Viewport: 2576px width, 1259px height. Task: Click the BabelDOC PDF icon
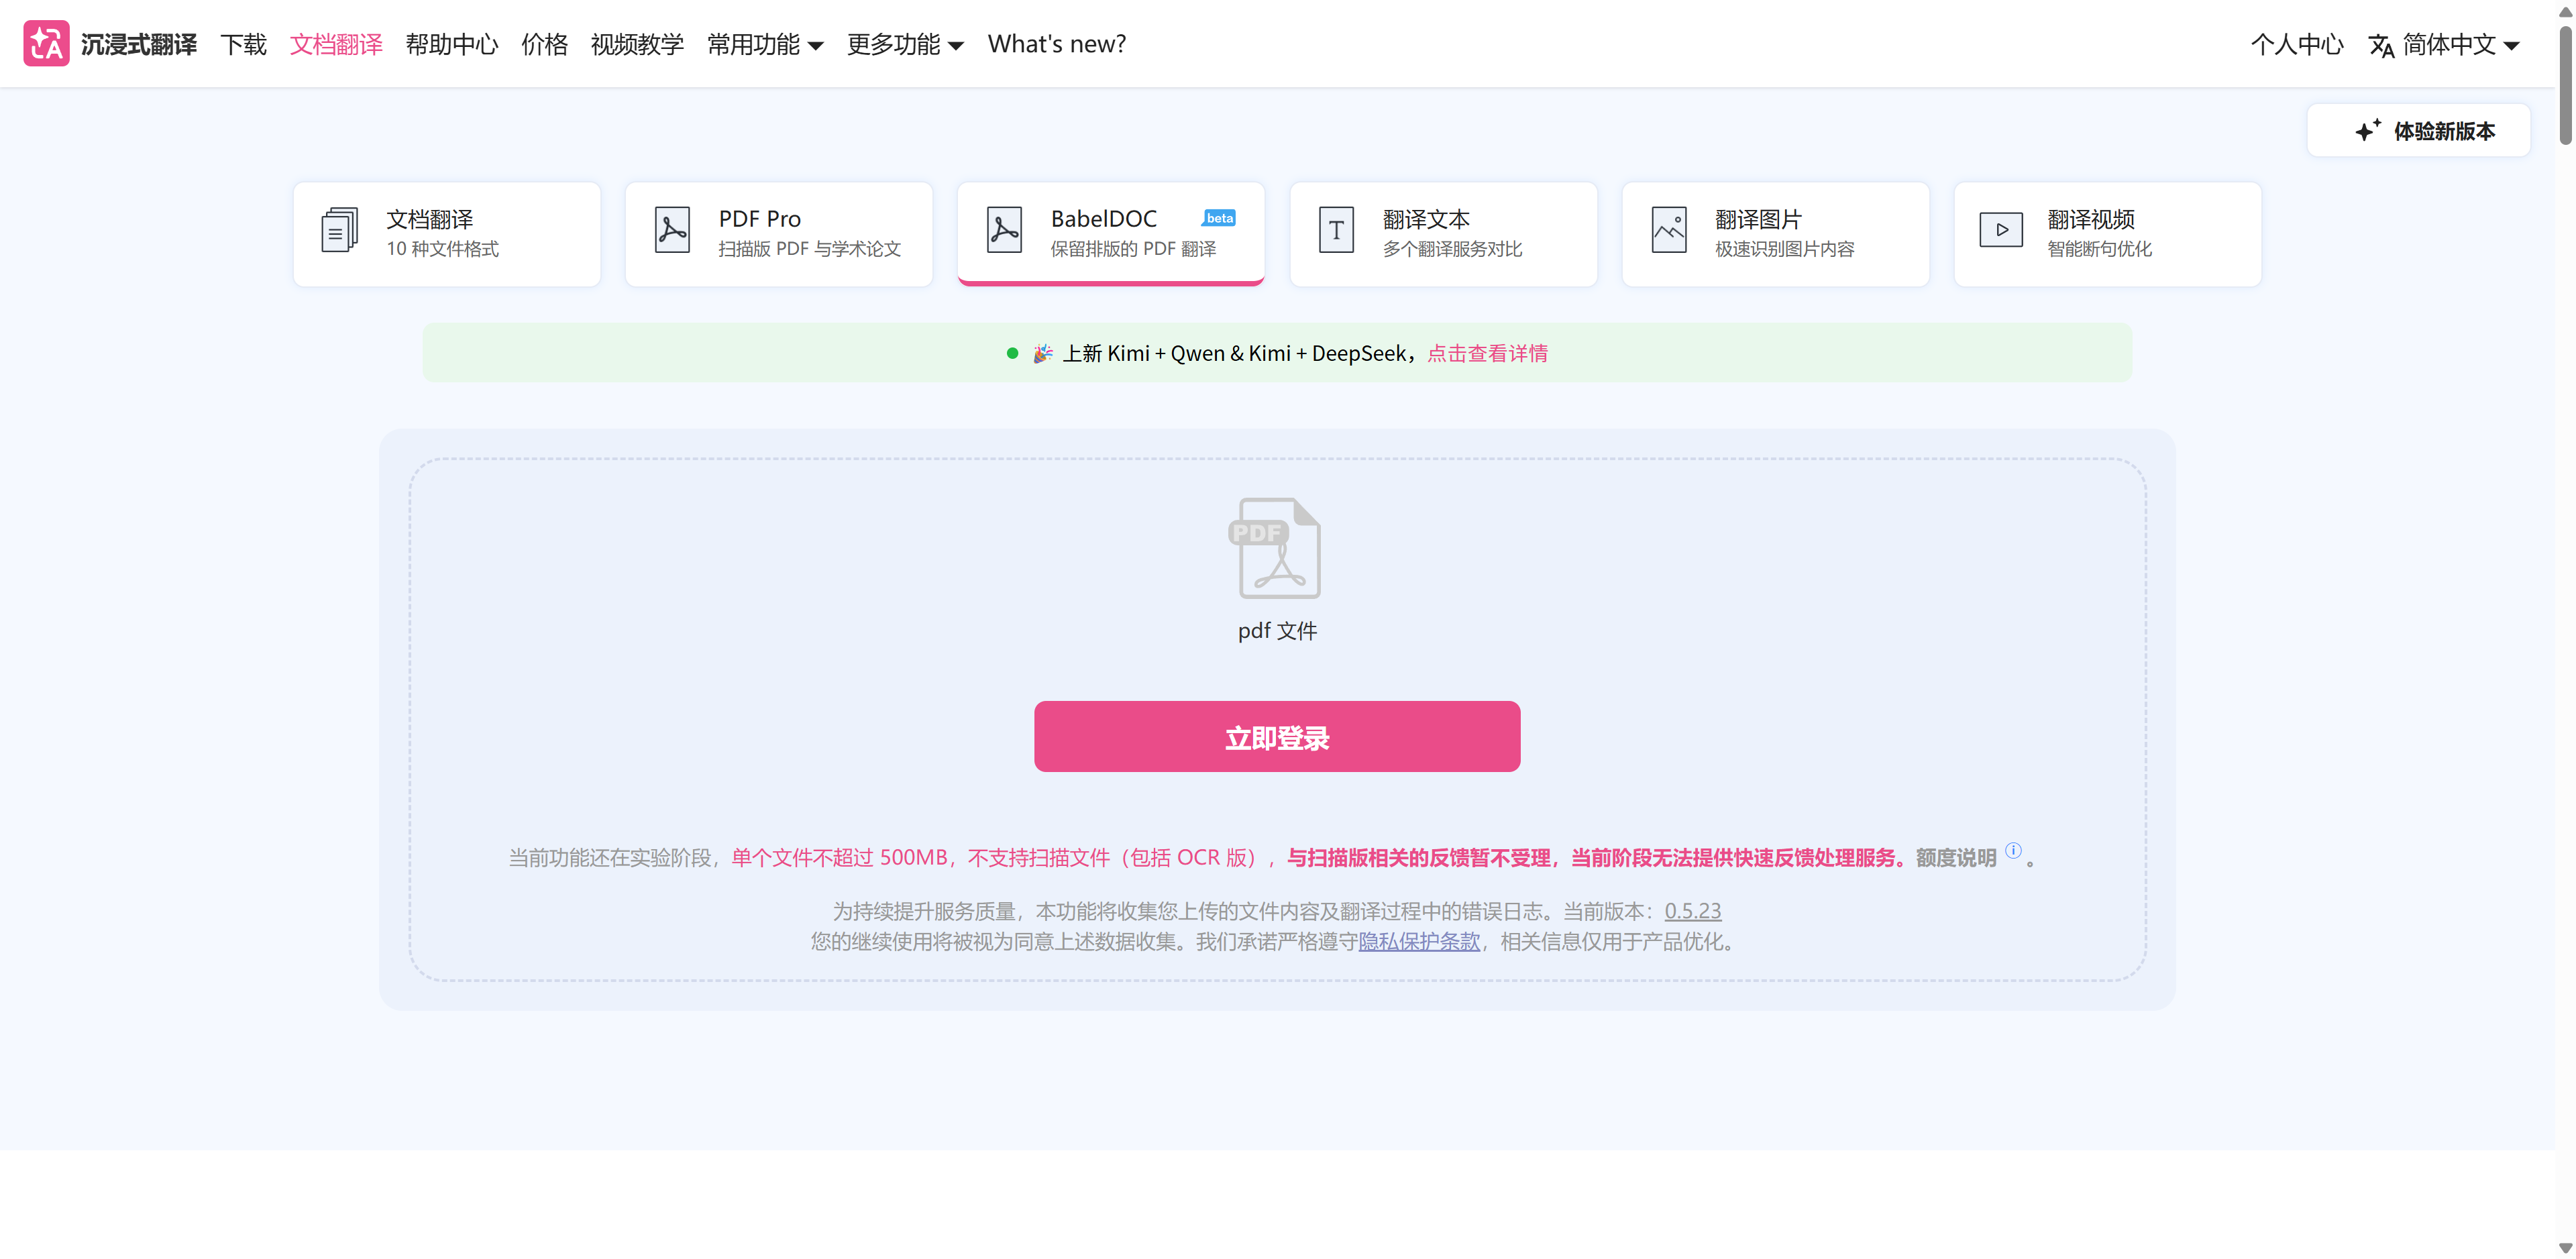[1004, 231]
